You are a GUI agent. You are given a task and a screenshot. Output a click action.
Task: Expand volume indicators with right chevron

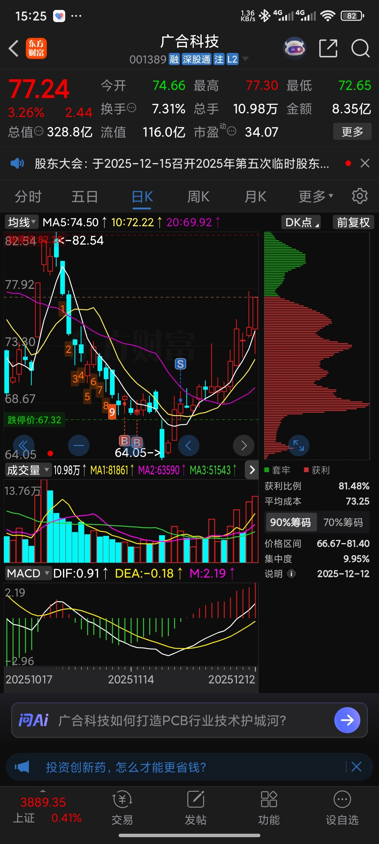(x=252, y=470)
